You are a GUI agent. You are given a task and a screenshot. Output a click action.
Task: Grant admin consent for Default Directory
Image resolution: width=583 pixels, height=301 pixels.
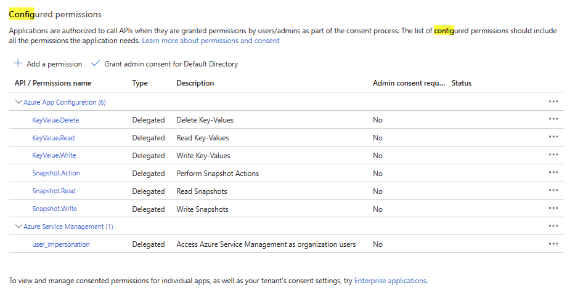click(x=171, y=64)
